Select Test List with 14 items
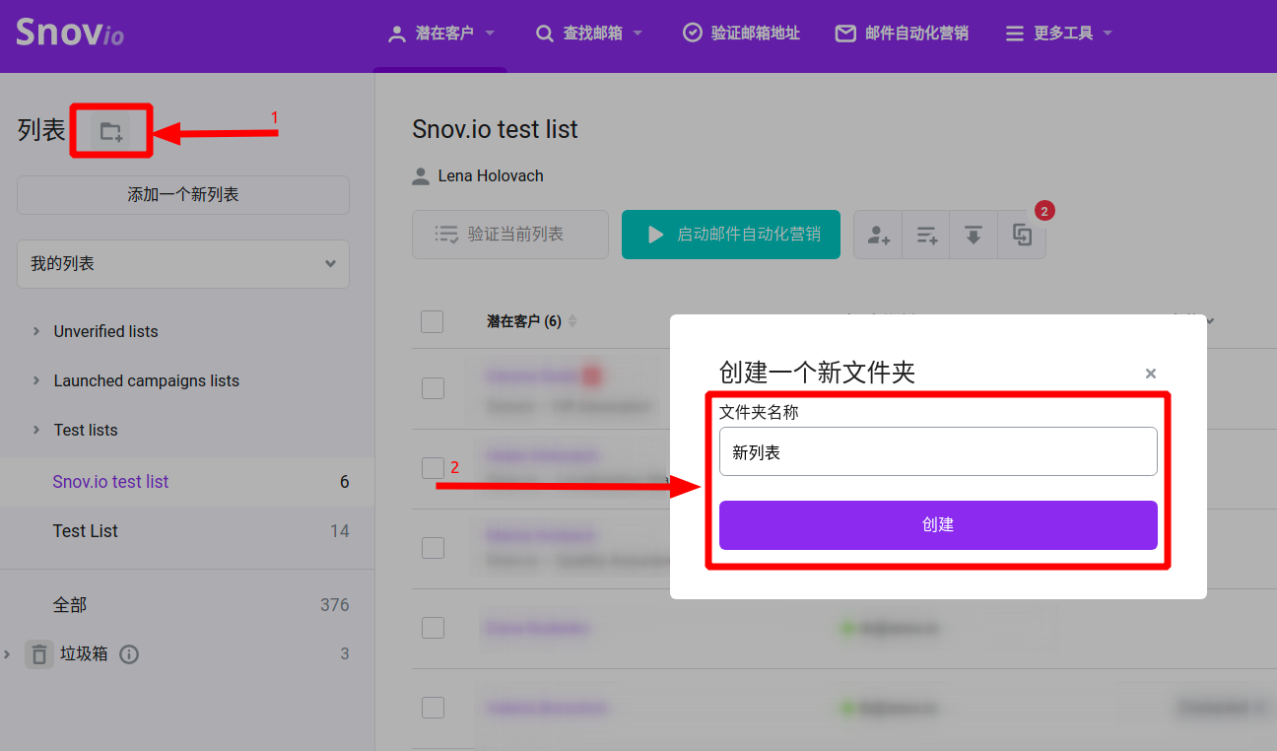 [x=187, y=531]
